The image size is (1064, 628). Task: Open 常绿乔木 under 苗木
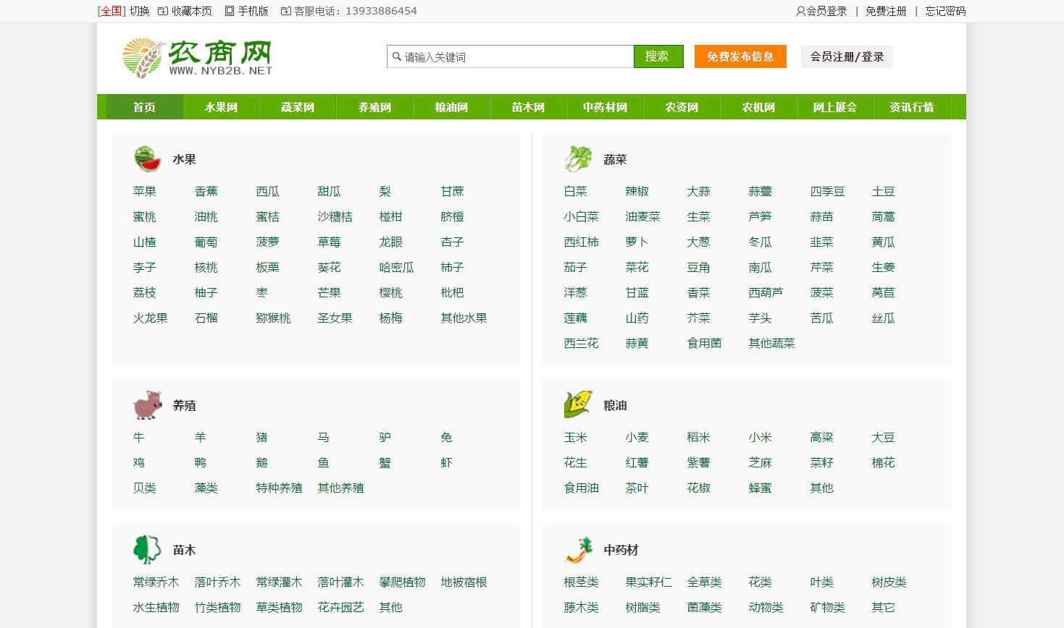(156, 582)
